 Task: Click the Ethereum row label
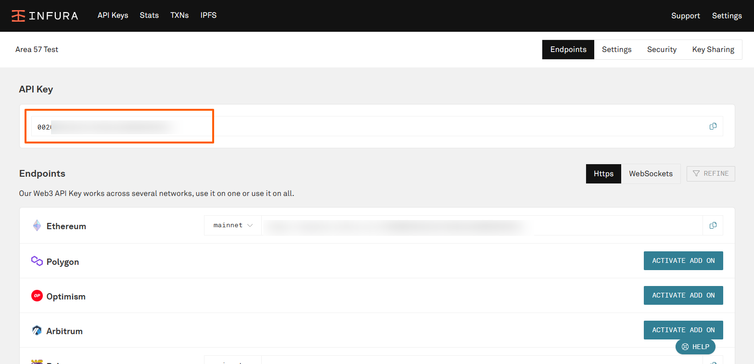click(x=66, y=226)
